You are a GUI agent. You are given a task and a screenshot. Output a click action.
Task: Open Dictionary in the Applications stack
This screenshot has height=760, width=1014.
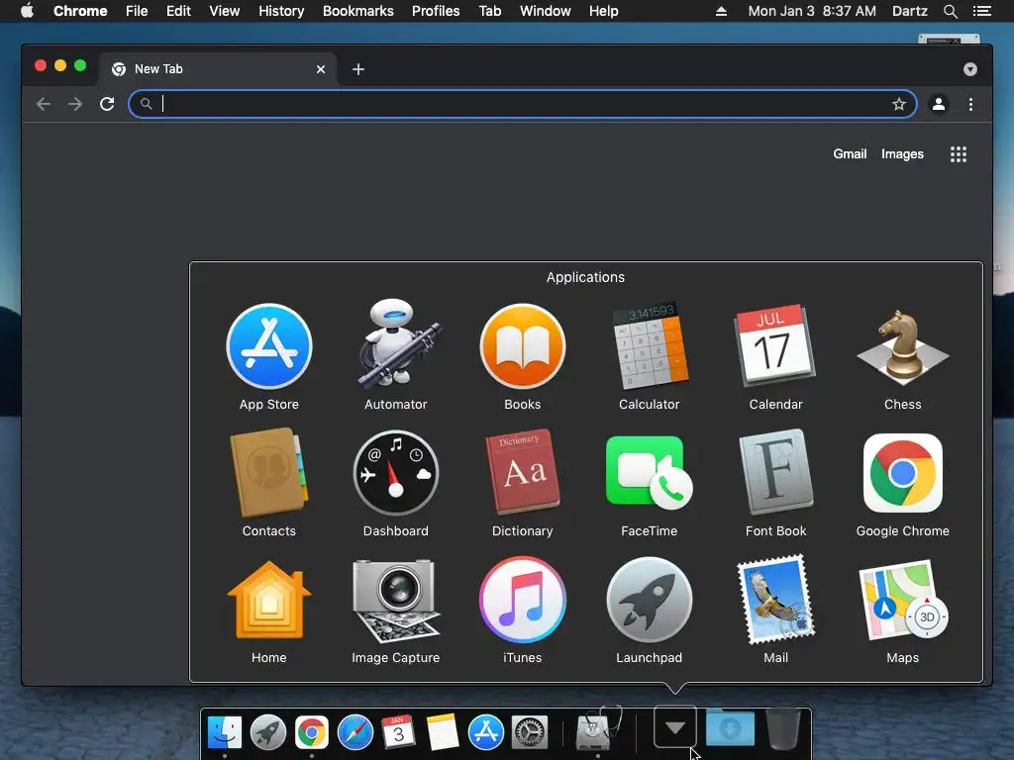[x=523, y=472]
